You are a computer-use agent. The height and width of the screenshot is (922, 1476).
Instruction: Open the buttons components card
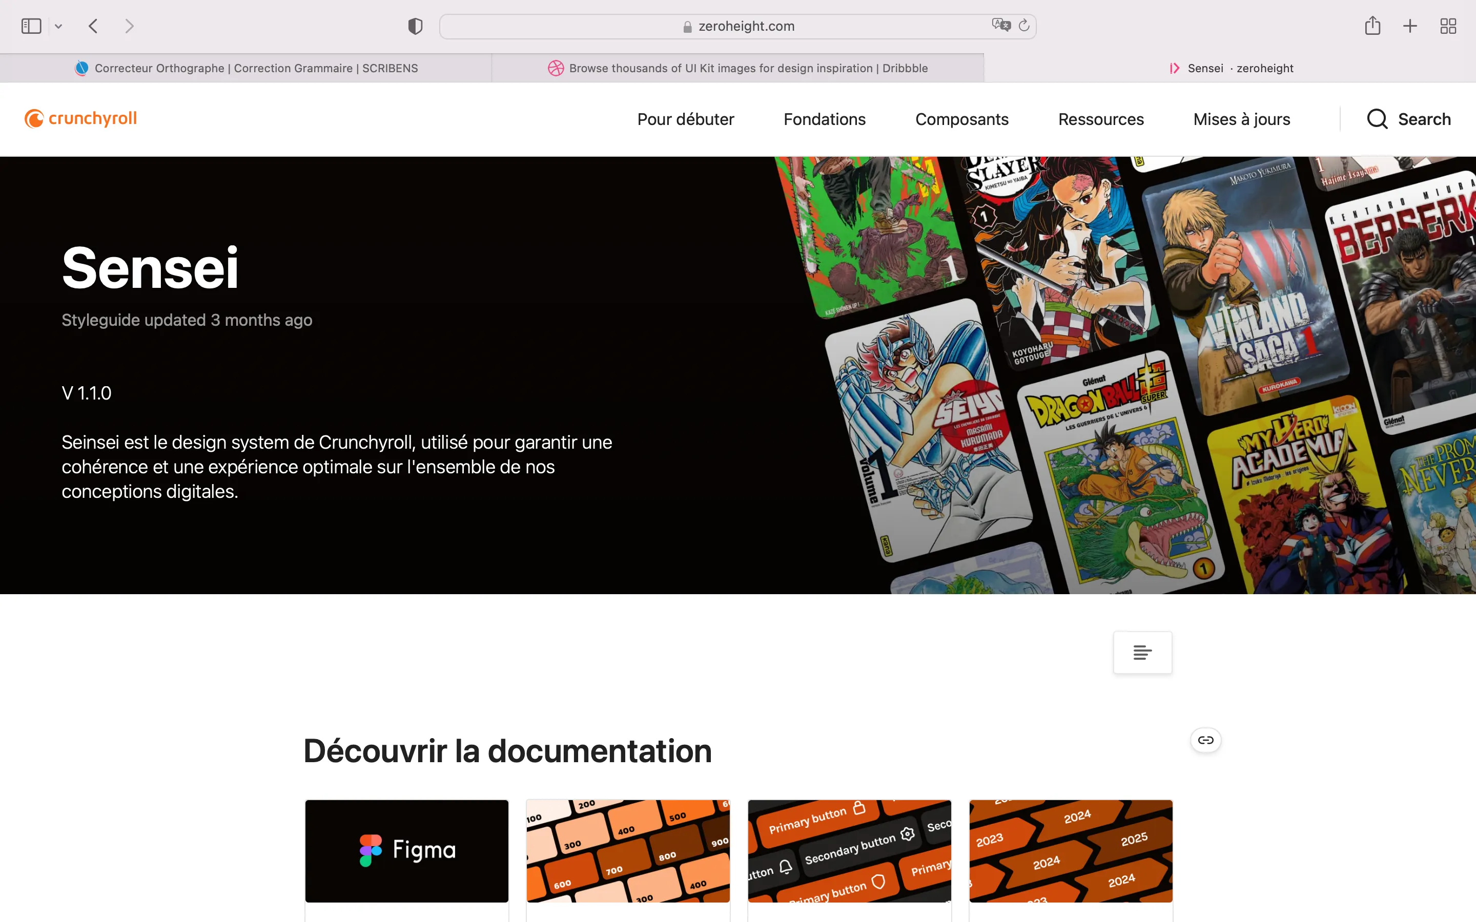point(850,851)
